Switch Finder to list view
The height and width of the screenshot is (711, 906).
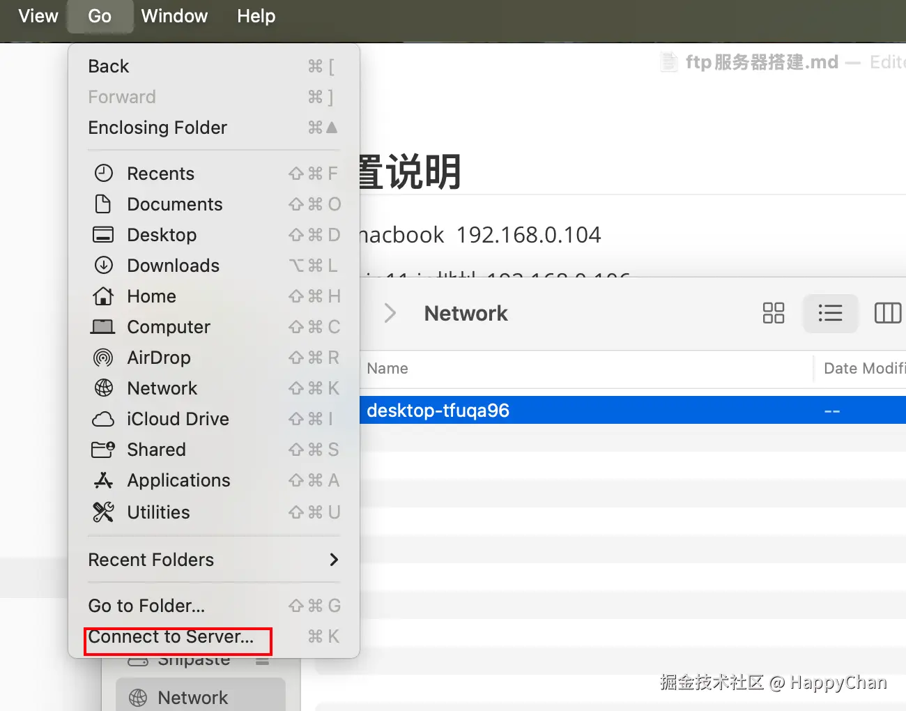(830, 313)
